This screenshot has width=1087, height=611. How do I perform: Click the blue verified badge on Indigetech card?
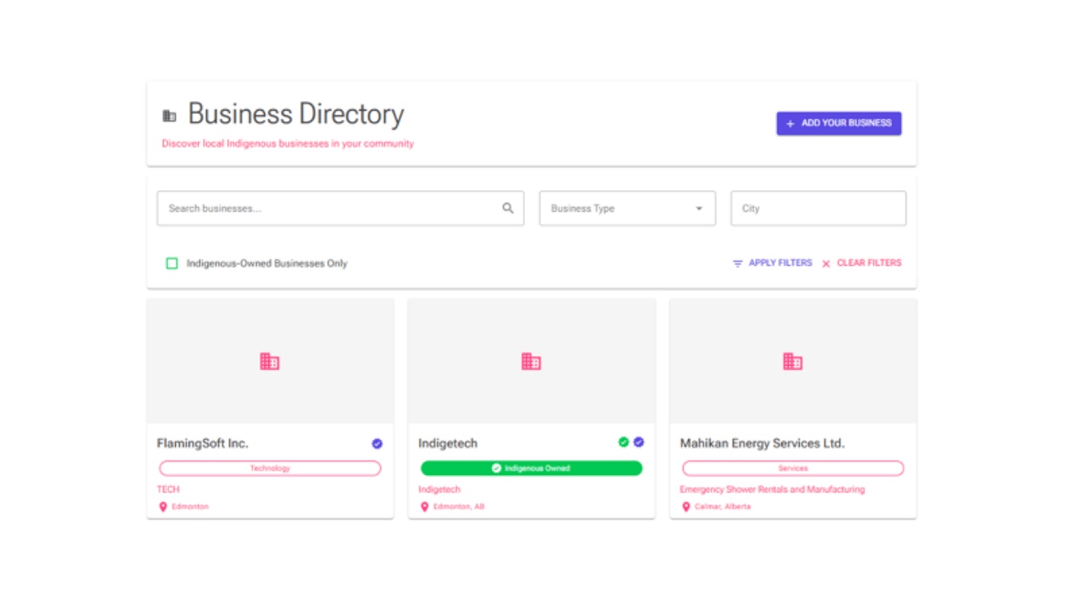(639, 442)
